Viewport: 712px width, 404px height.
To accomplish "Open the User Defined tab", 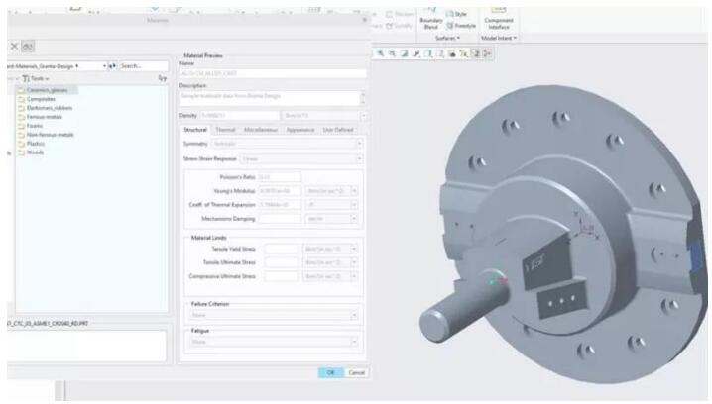I will pyautogui.click(x=337, y=130).
